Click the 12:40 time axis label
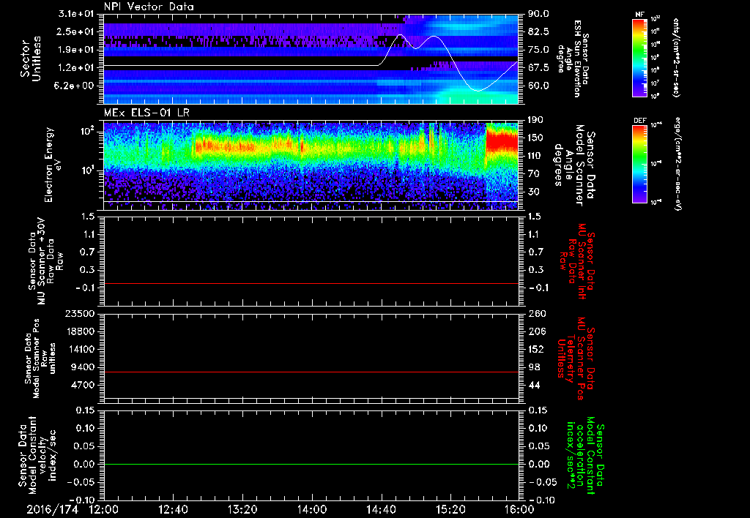 point(173,508)
